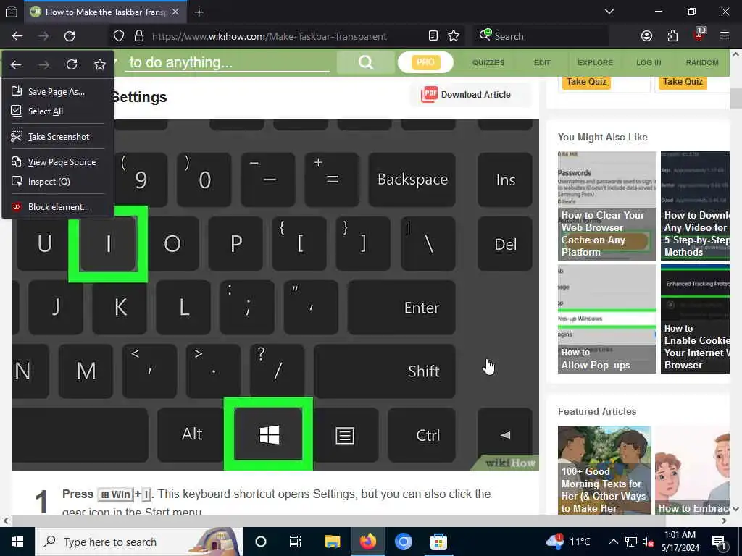Screen dimensions: 742x556
Task: Show hidden tray icons chevron
Action: (613, 542)
